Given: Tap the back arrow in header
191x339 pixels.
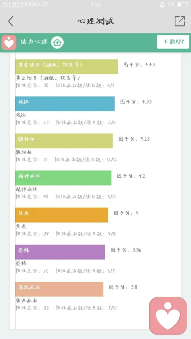Looking at the screenshot, I should (x=11, y=21).
